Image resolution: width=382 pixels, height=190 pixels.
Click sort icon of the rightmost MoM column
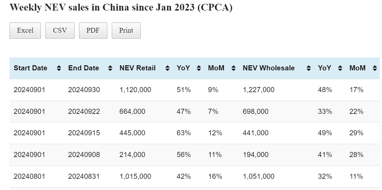pyautogui.click(x=375, y=68)
